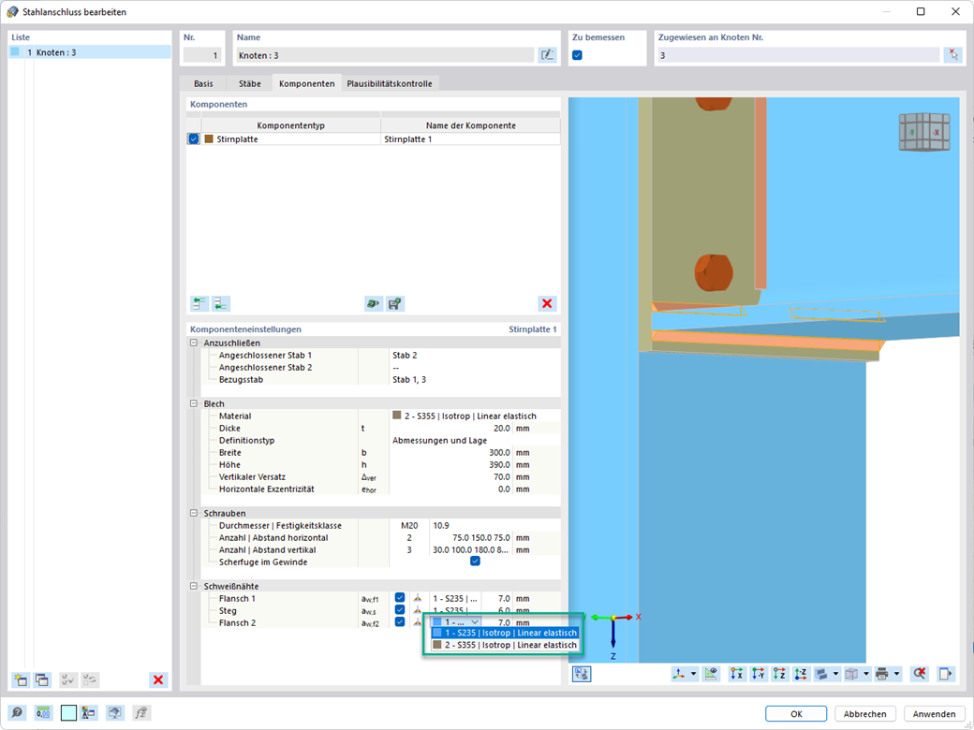The image size is (974, 730).
Task: Open the print options dropdown arrow
Action: [x=897, y=674]
